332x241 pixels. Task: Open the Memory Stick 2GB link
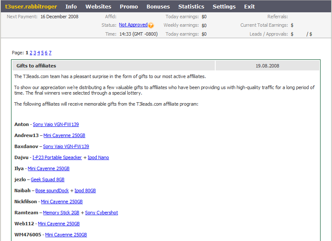tap(61, 213)
